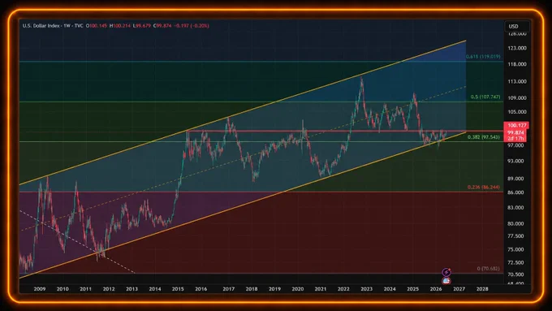This screenshot has height=311, width=552.
Task: Click the 0.236 (86.244) Fibonacci label
Action: pos(484,187)
